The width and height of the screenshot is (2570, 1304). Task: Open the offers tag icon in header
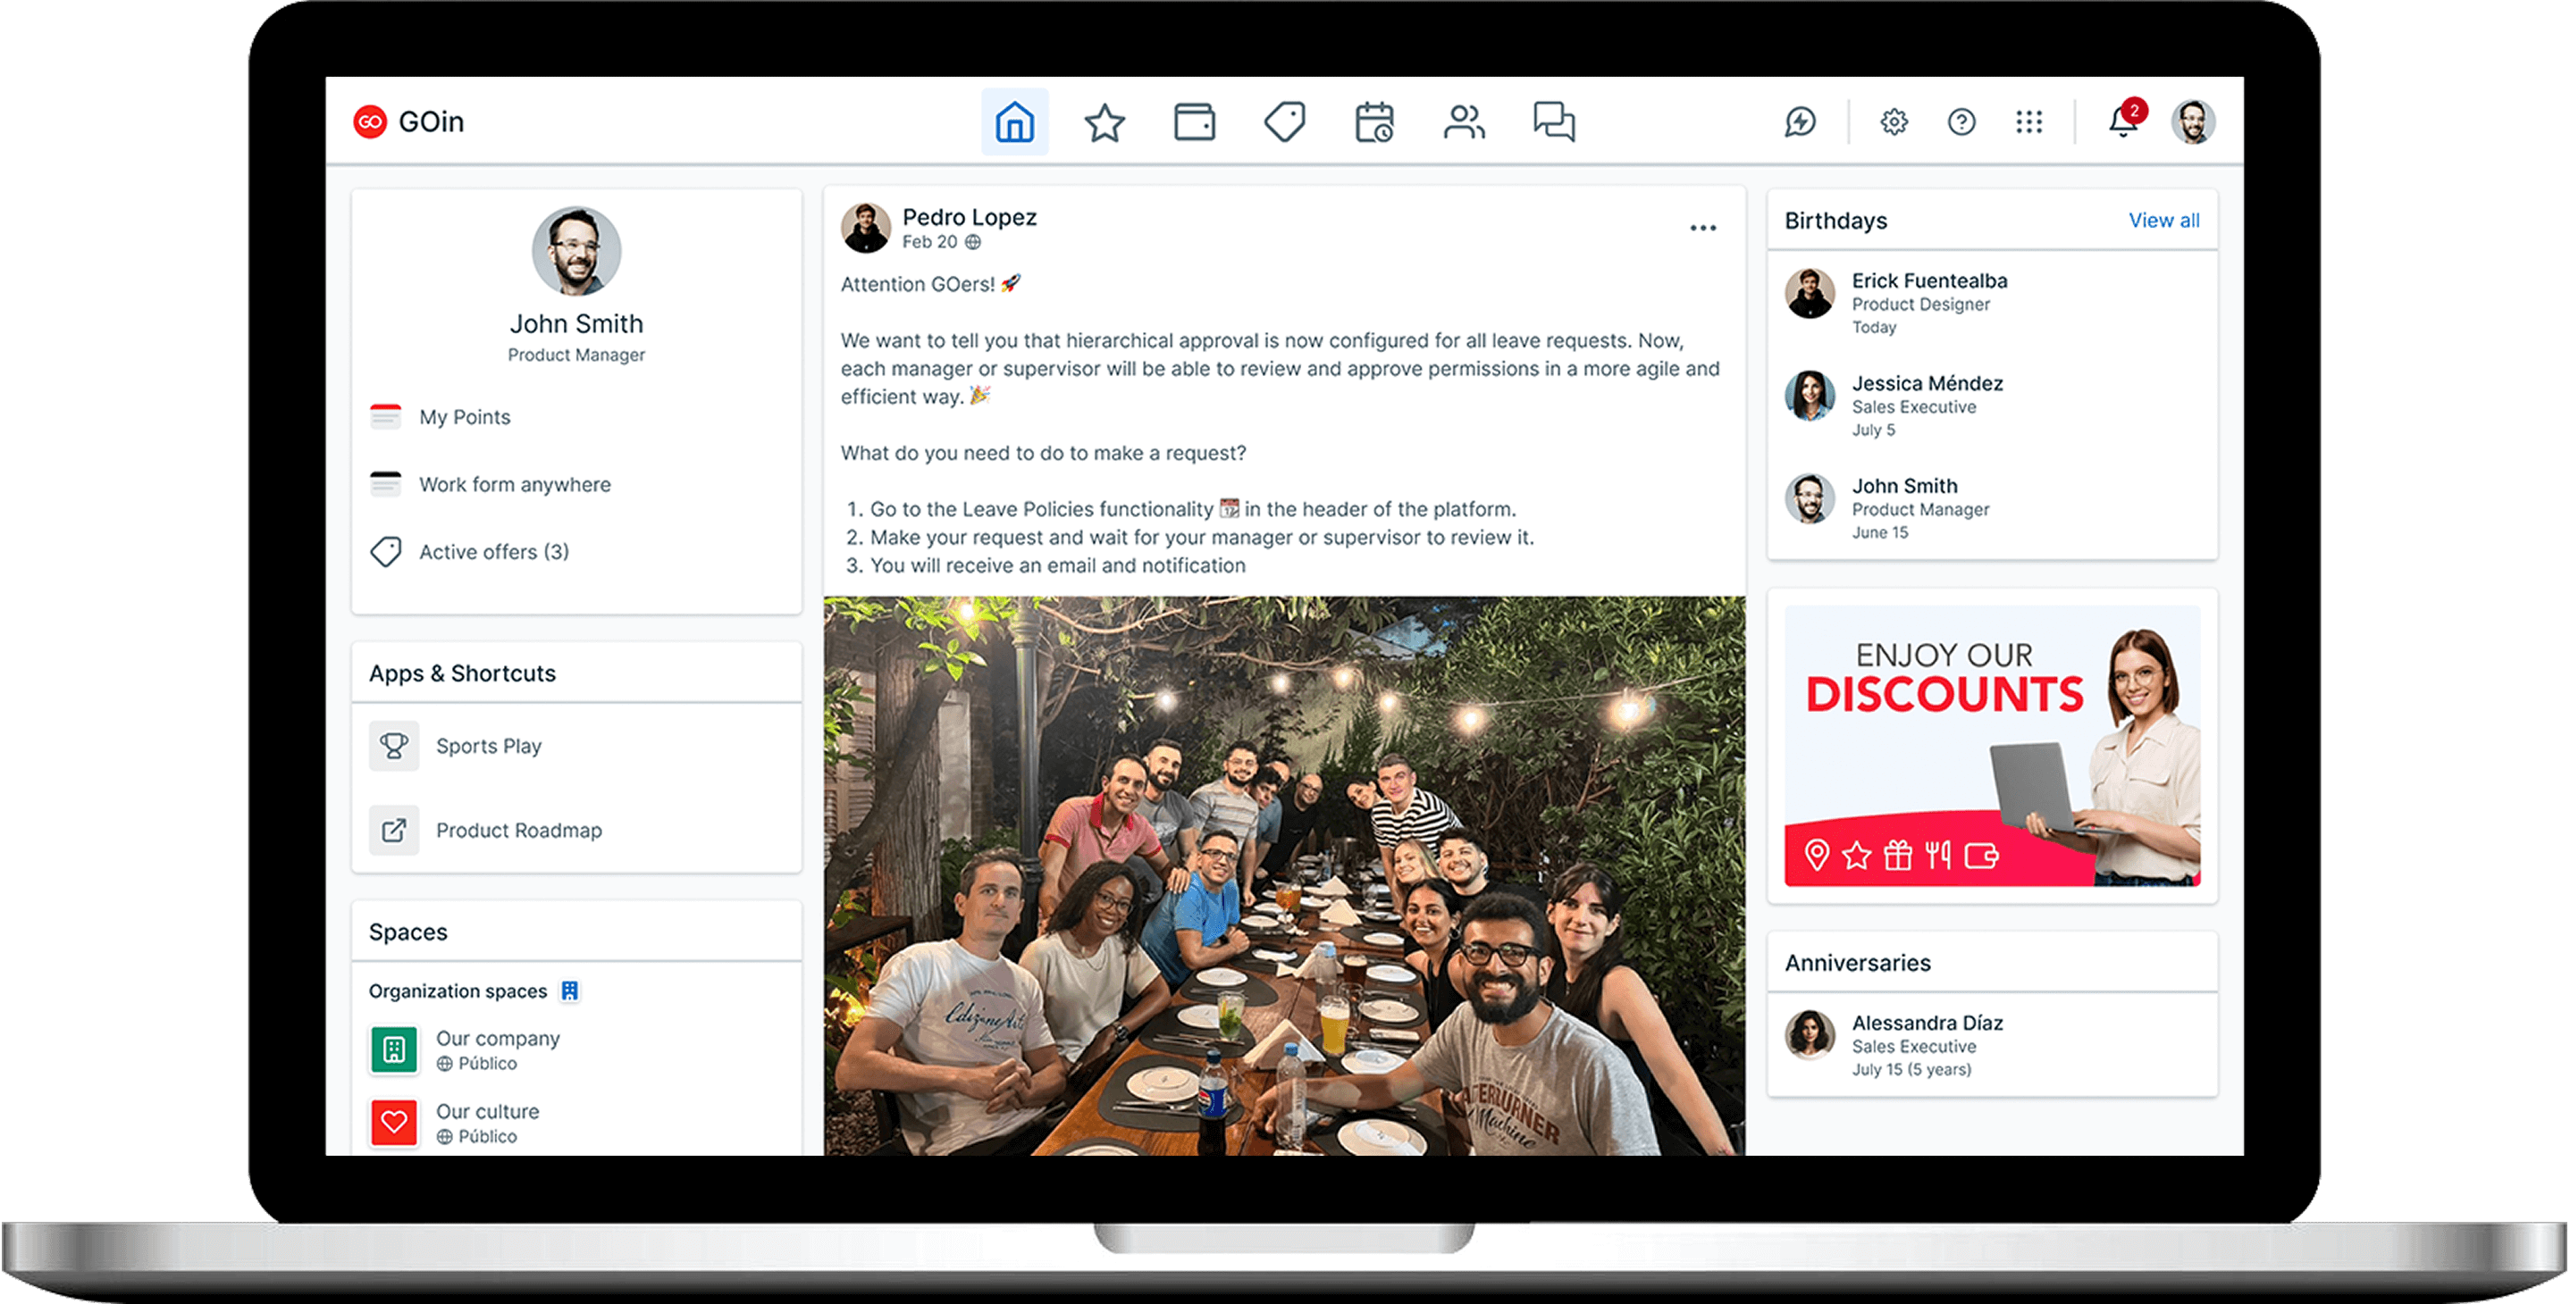(x=1284, y=121)
